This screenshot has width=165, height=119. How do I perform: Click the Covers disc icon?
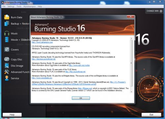pos(7,50)
